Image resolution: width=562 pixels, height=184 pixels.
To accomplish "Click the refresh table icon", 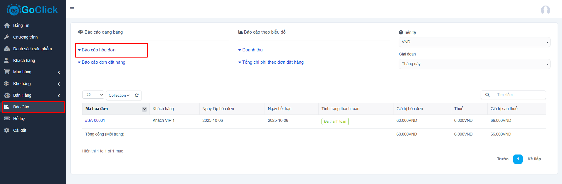I will click(137, 96).
